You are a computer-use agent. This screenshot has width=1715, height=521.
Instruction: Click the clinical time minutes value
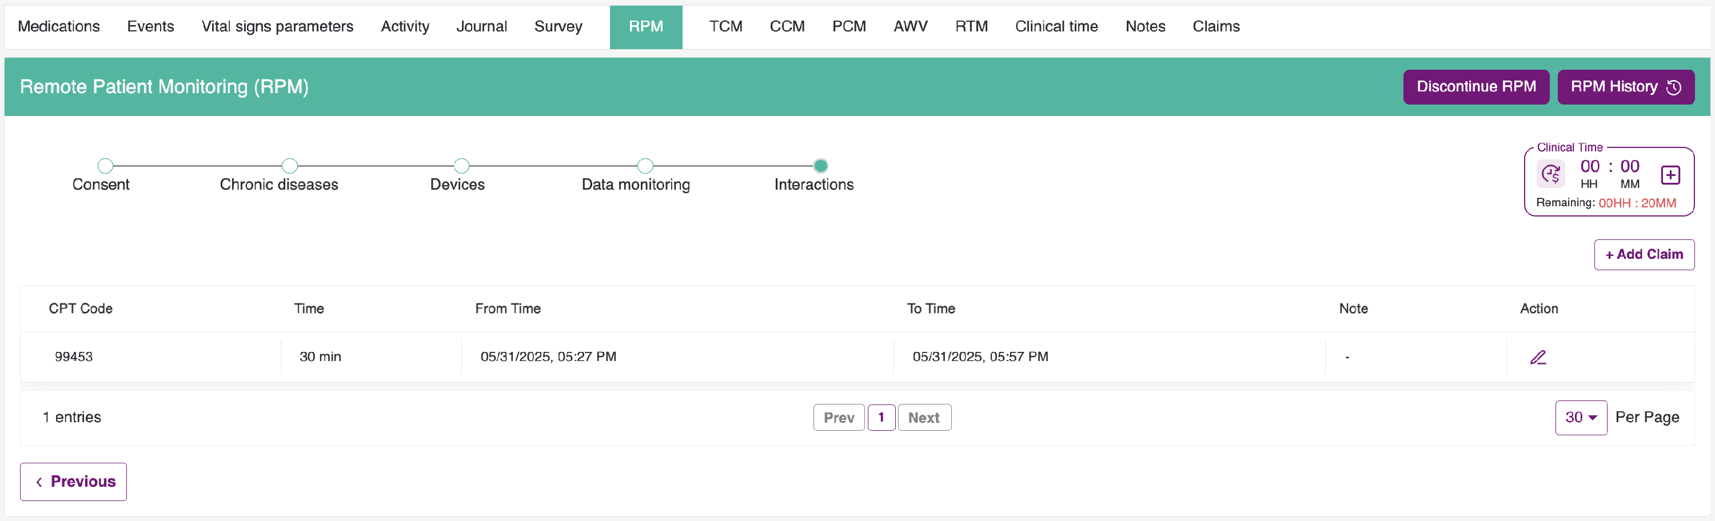(x=1630, y=166)
